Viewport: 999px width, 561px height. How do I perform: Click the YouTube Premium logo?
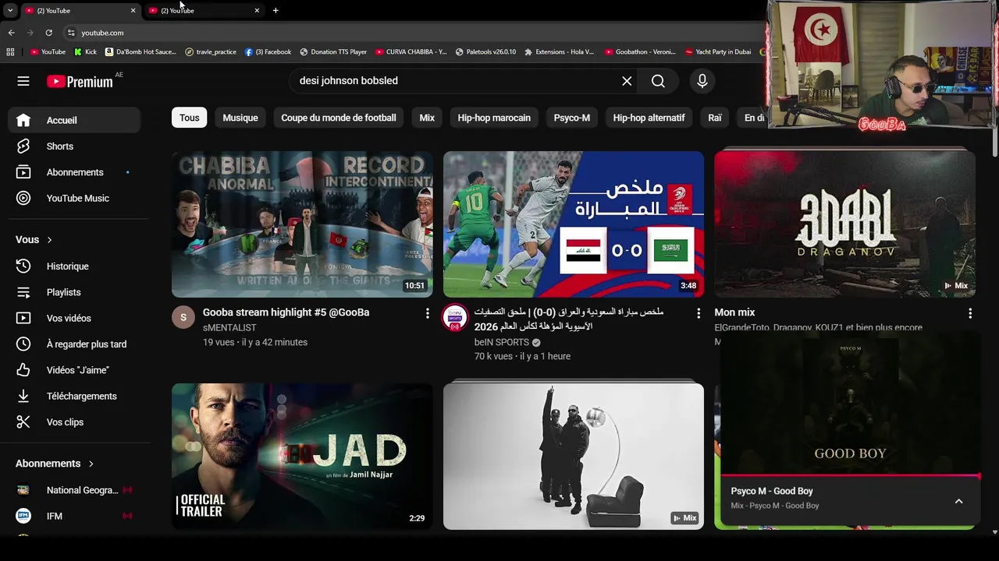[x=80, y=81]
